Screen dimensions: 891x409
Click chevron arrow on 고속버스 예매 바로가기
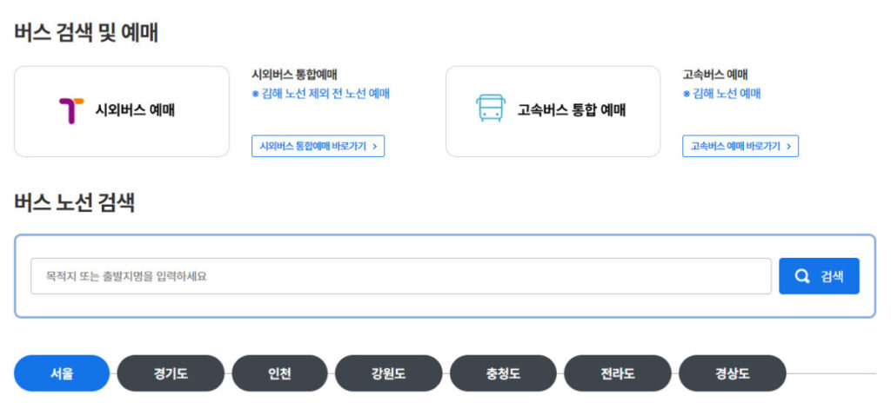pos(788,147)
